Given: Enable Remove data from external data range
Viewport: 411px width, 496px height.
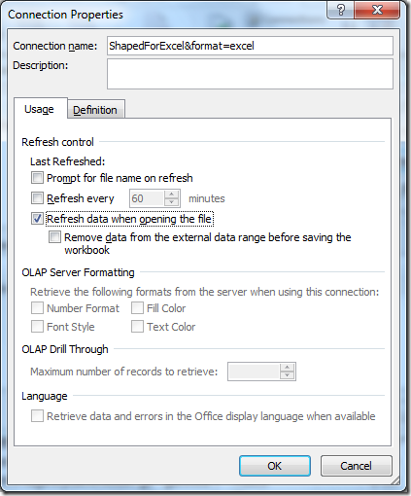Looking at the screenshot, I should click(54, 237).
